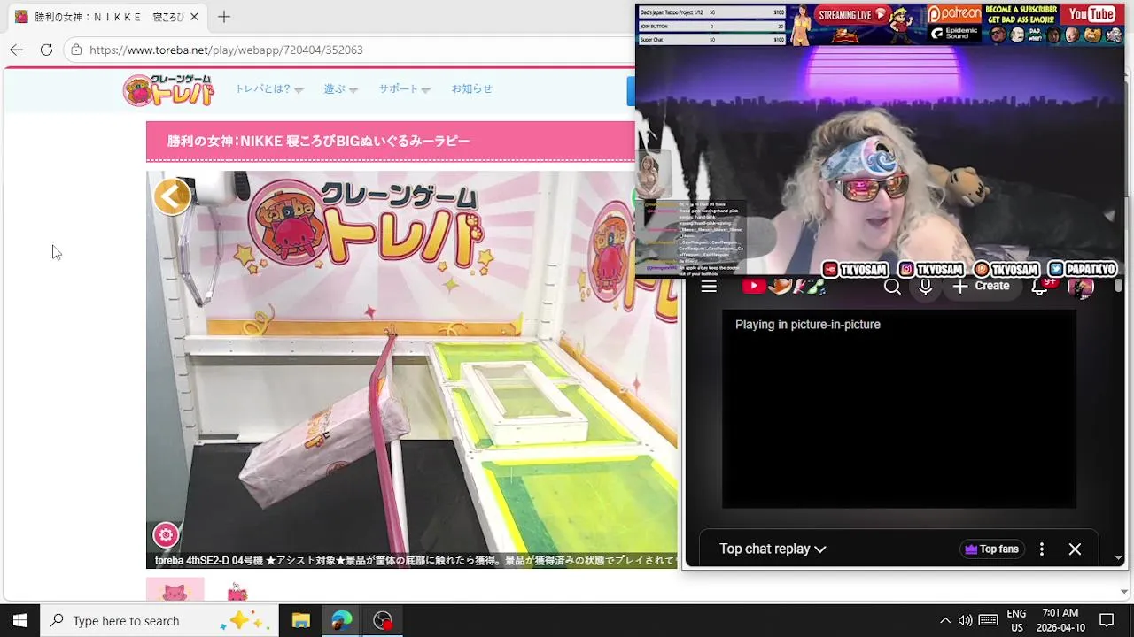The image size is (1134, 637).
Task: Expand the トレバとは? menu
Action: 268,89
